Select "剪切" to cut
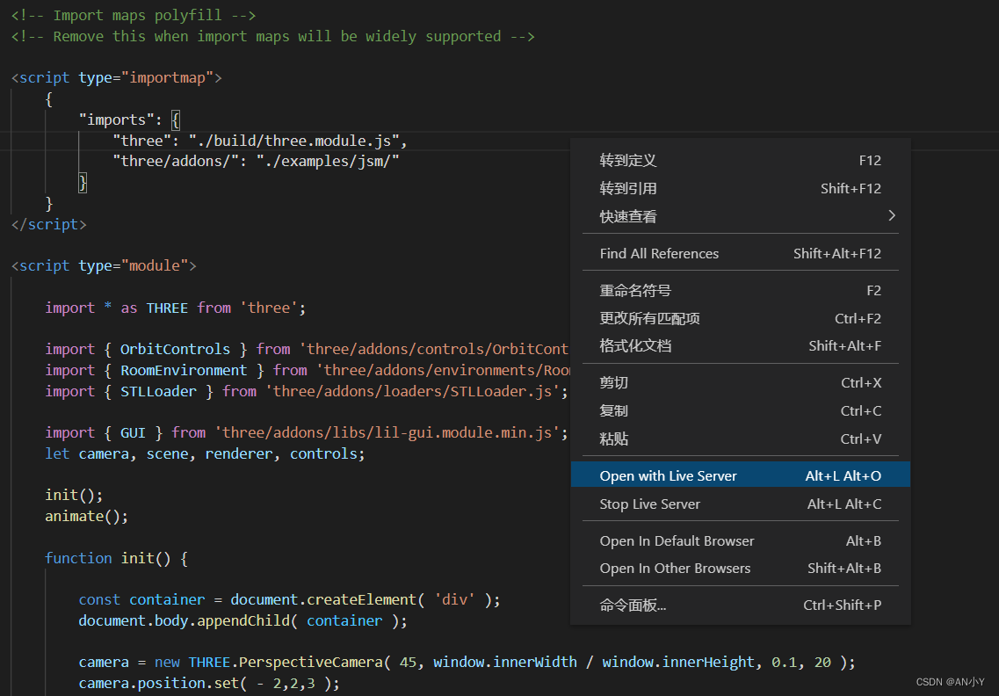 click(x=613, y=382)
